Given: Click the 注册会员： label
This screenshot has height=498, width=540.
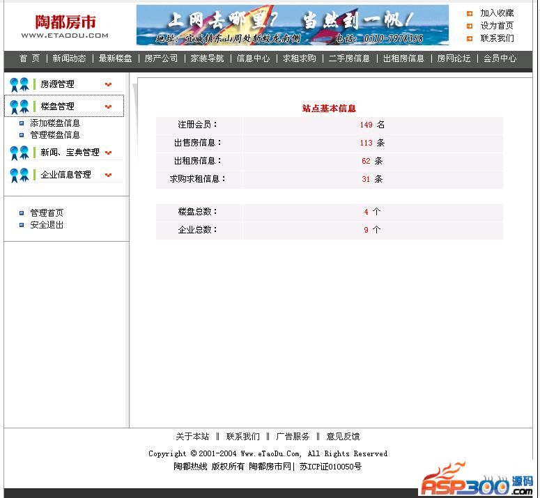Looking at the screenshot, I should (x=198, y=125).
